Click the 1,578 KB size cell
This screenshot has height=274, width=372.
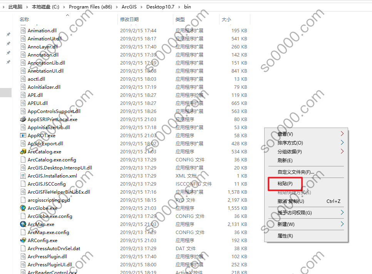[x=237, y=192]
